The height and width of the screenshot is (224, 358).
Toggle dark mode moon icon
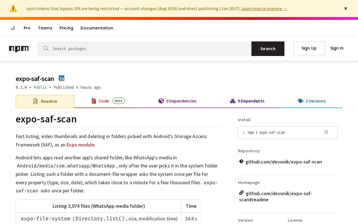click(x=13, y=28)
